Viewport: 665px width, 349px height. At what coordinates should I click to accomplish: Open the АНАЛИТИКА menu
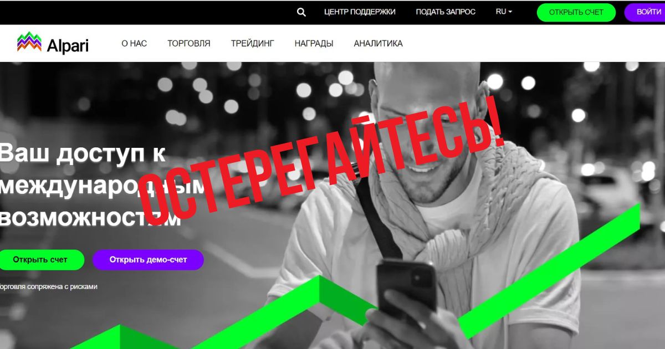[378, 43]
